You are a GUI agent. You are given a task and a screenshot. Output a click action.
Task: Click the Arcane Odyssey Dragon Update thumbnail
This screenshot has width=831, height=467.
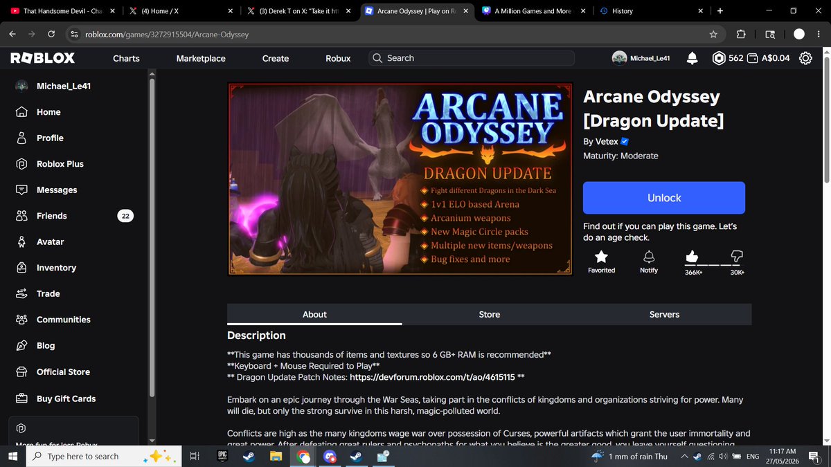400,179
